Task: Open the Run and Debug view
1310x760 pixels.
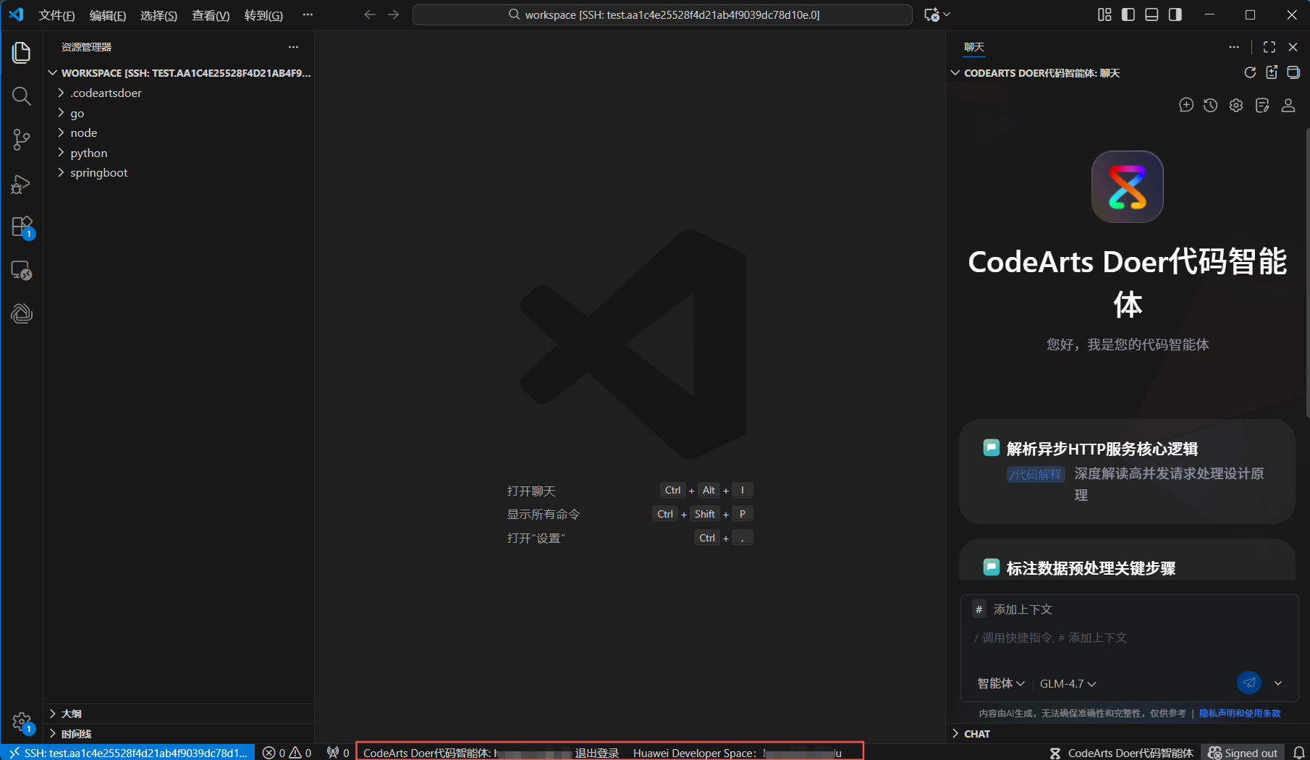Action: point(22,184)
